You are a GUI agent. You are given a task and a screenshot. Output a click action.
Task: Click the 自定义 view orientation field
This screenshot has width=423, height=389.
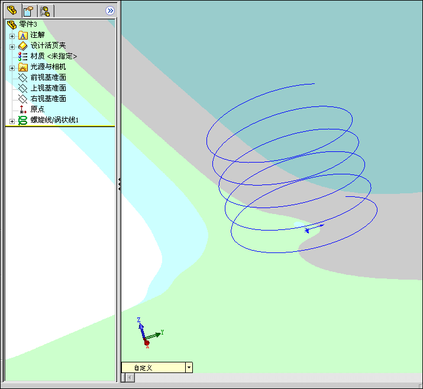point(153,368)
